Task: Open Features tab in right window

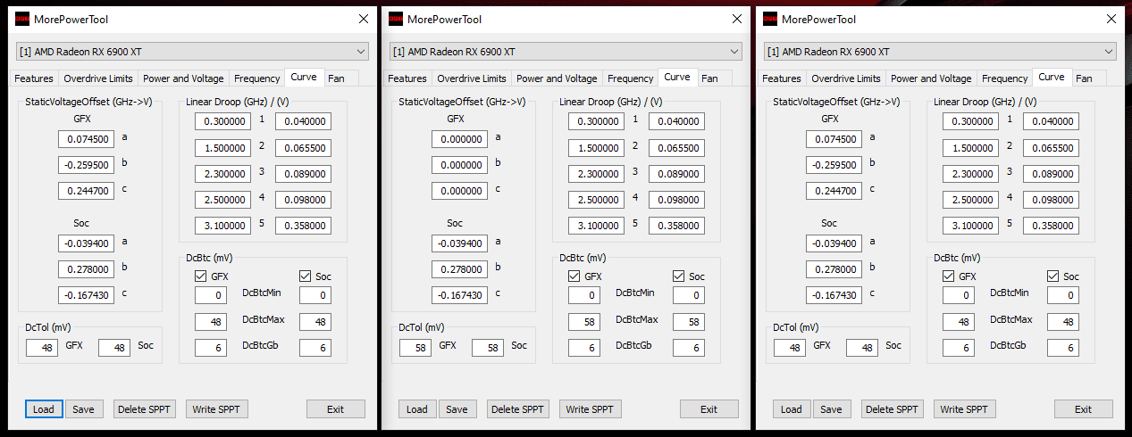Action: pos(782,78)
